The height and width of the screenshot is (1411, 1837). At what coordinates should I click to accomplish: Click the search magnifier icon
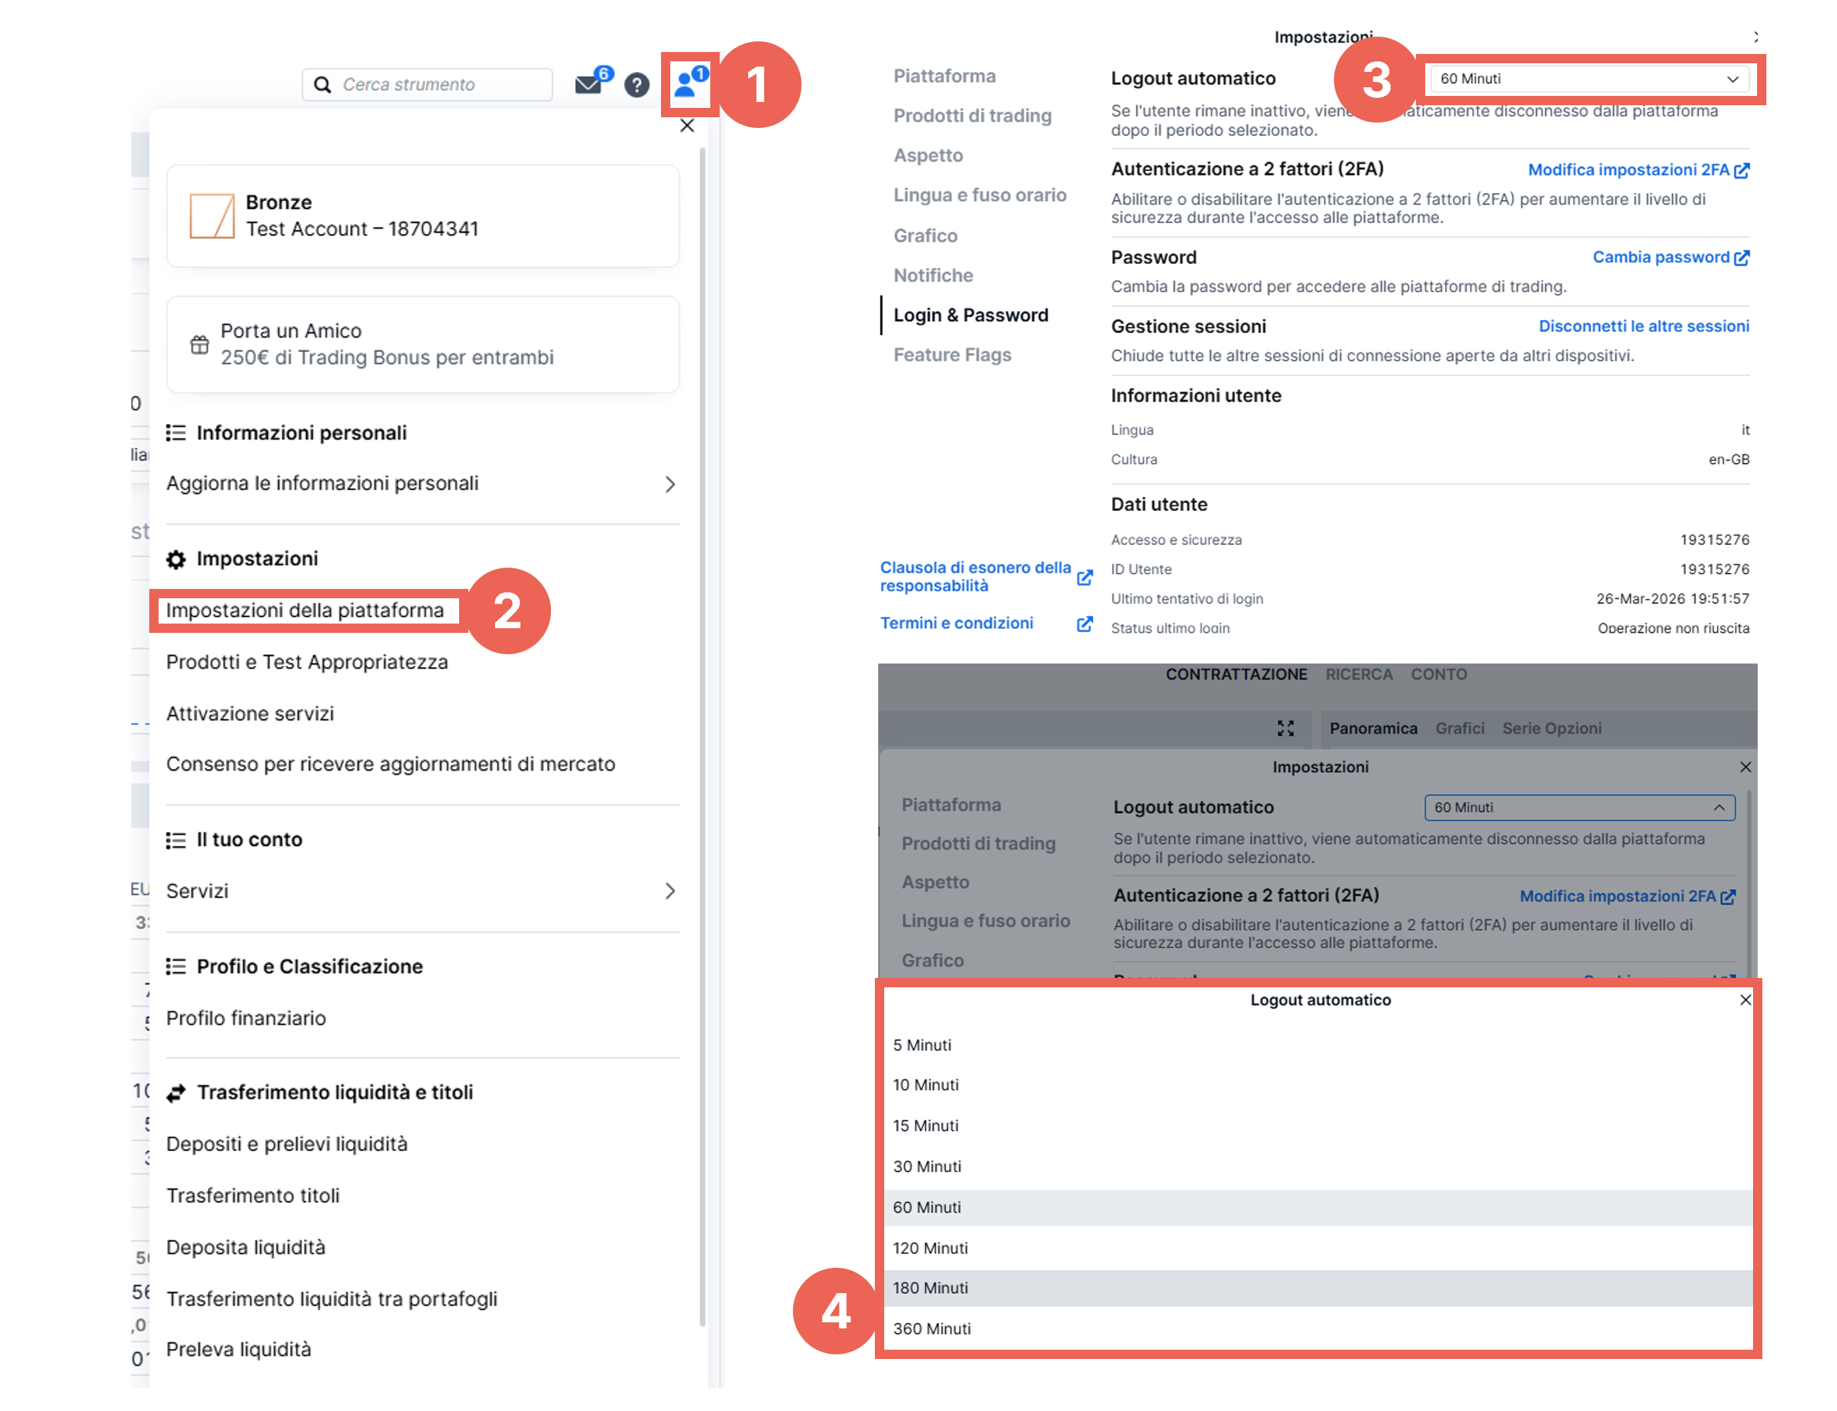click(322, 84)
